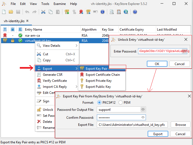The height and width of the screenshot is (145, 193).
Task: Select Export Private Key menu entry
Action: pos(98,81)
